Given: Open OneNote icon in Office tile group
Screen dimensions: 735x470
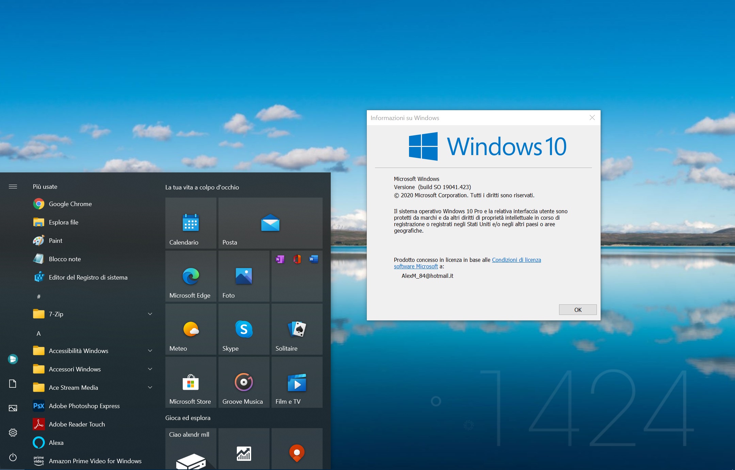Looking at the screenshot, I should coord(280,259).
